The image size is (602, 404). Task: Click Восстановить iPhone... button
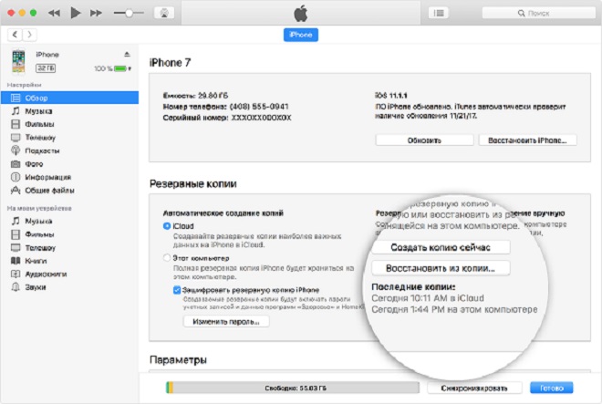tap(527, 140)
